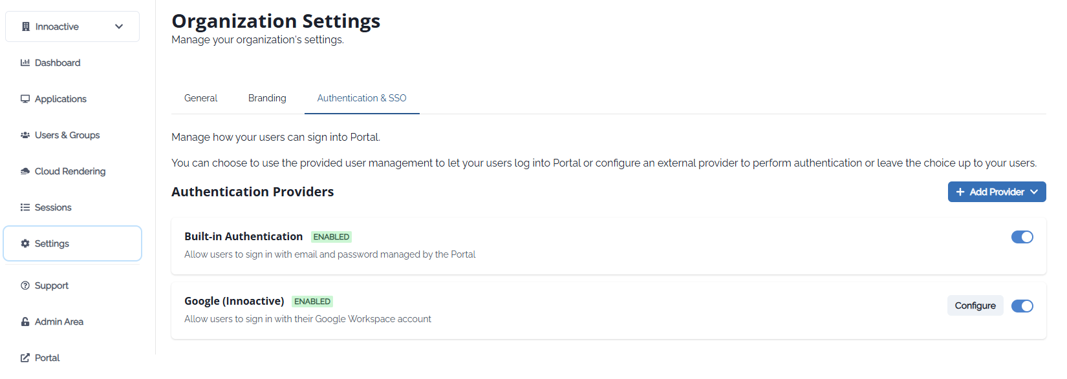Click the Innoactive building icon

point(26,26)
